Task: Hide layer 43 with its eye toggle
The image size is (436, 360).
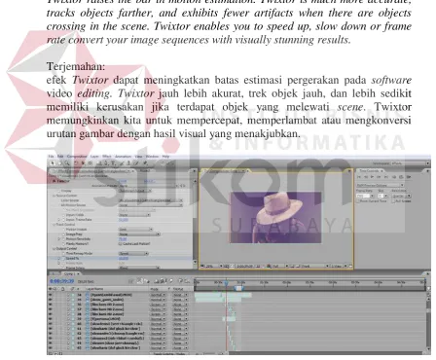Action: 51,339
